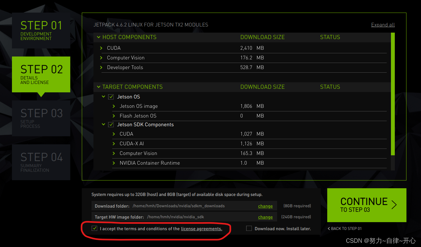Expand the CUDA-X AI row
421x247 pixels.
(x=114, y=144)
